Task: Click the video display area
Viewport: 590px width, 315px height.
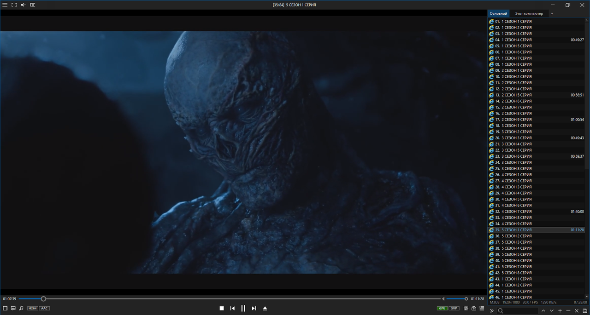Action: 243,152
